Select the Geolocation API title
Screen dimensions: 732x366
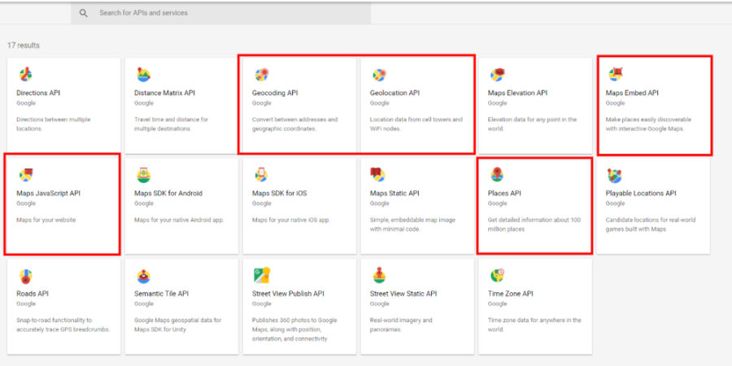(x=395, y=93)
